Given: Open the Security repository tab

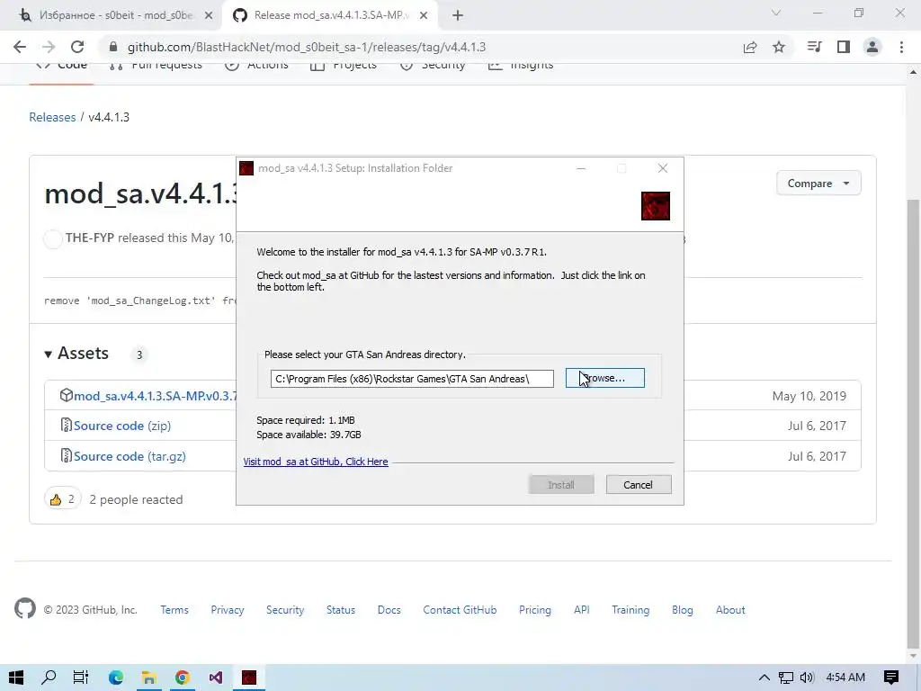Looking at the screenshot, I should click(x=433, y=65).
